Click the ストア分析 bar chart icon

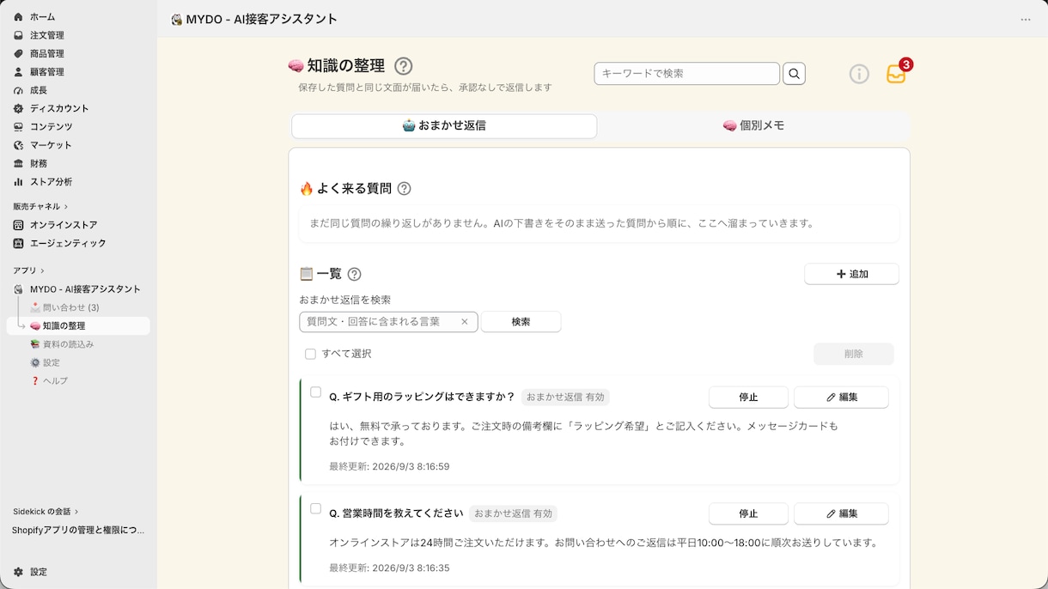point(18,182)
